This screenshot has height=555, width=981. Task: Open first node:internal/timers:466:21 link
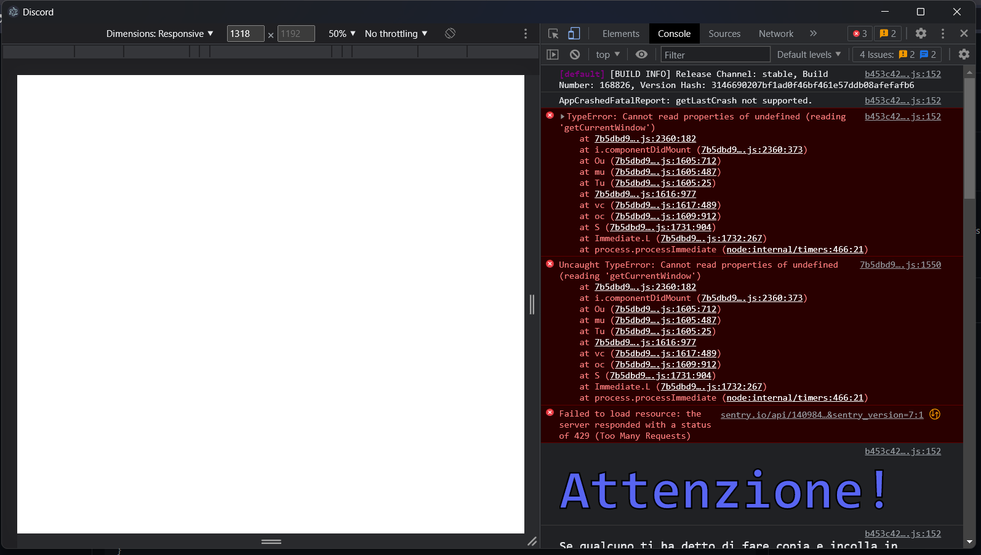click(795, 249)
